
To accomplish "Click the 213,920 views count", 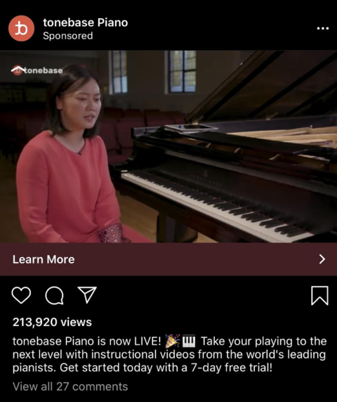I will click(x=52, y=322).
